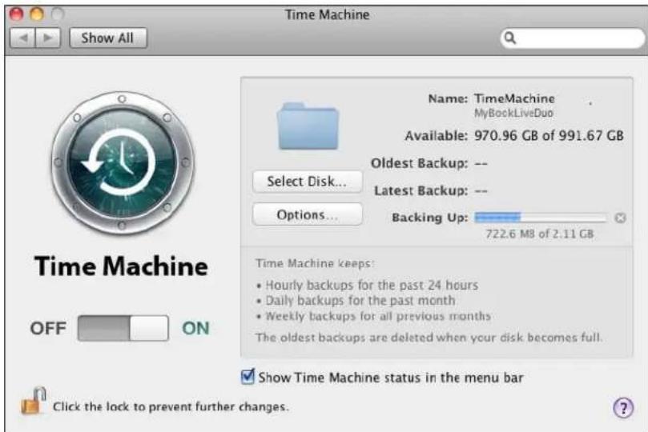The height and width of the screenshot is (432, 648).
Task: Click the search magnifier icon
Action: (510, 38)
